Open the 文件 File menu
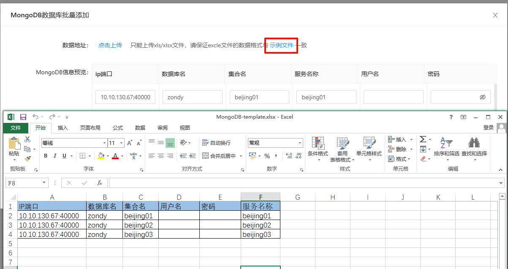This screenshot has width=508, height=269. tap(16, 128)
